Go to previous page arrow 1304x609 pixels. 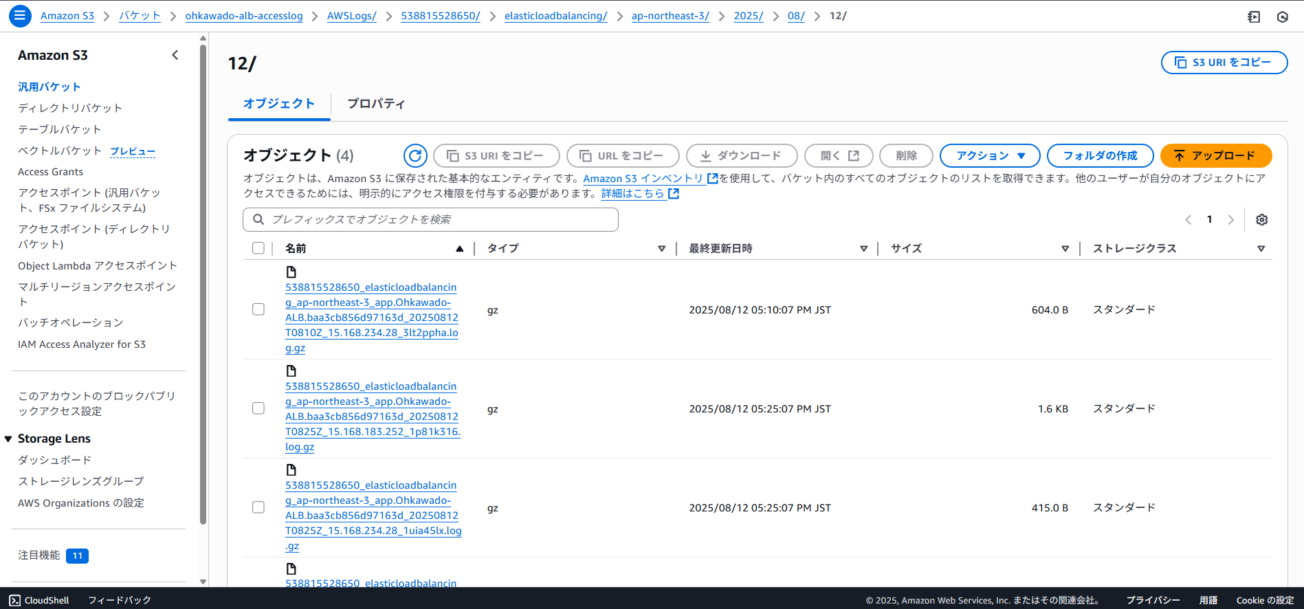click(x=1188, y=219)
